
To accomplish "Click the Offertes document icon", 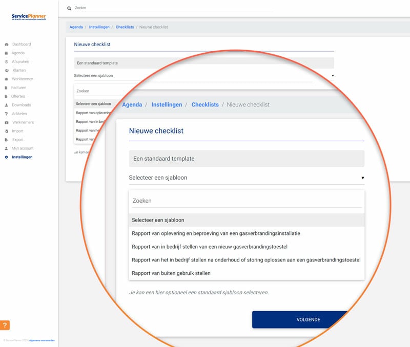I will coord(6,96).
